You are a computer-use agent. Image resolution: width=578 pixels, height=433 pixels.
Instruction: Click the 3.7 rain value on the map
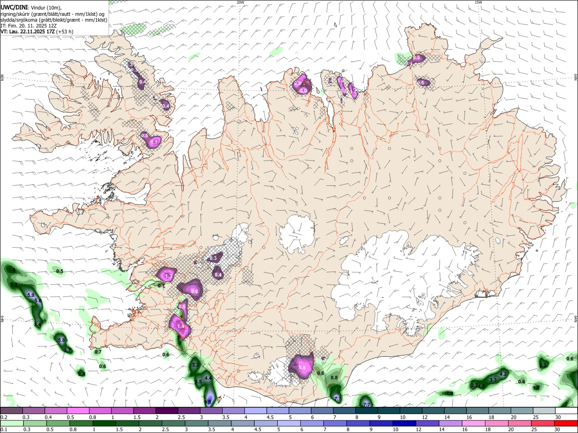pyautogui.click(x=67, y=350)
